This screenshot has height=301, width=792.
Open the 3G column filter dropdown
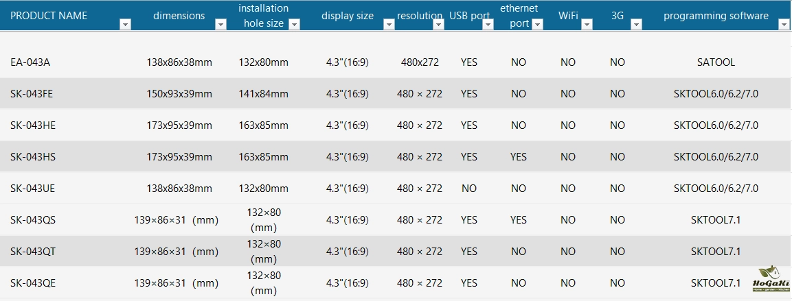pyautogui.click(x=636, y=25)
